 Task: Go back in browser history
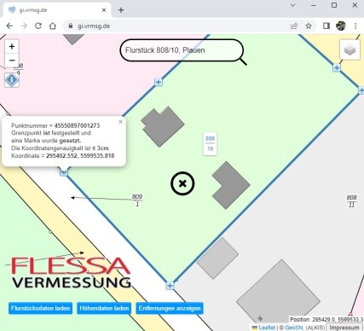point(9,26)
